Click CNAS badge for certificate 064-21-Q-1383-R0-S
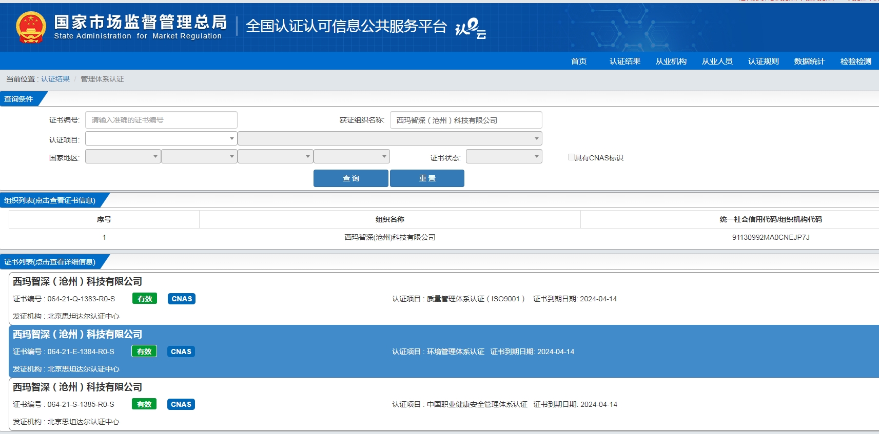Viewport: 879px width, 434px height. 182,299
